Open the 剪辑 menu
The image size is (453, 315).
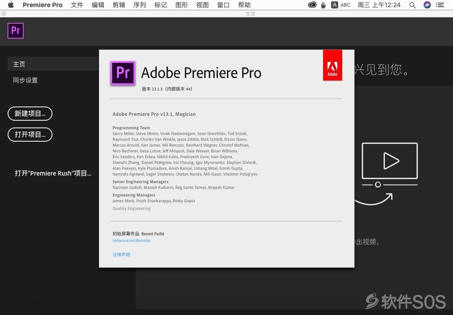pyautogui.click(x=119, y=5)
